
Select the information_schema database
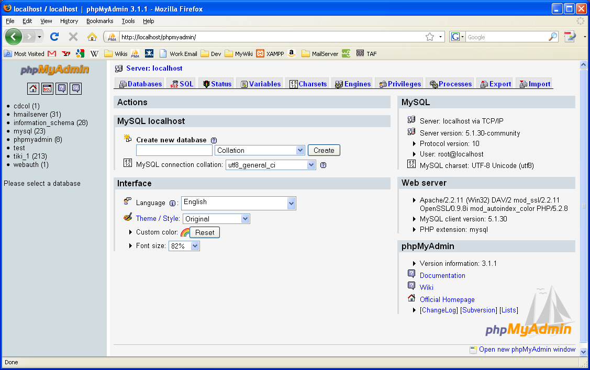51,122
